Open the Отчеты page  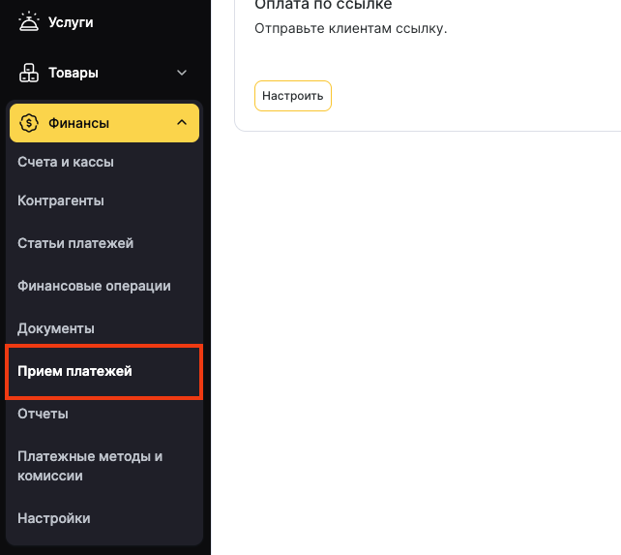coord(43,414)
